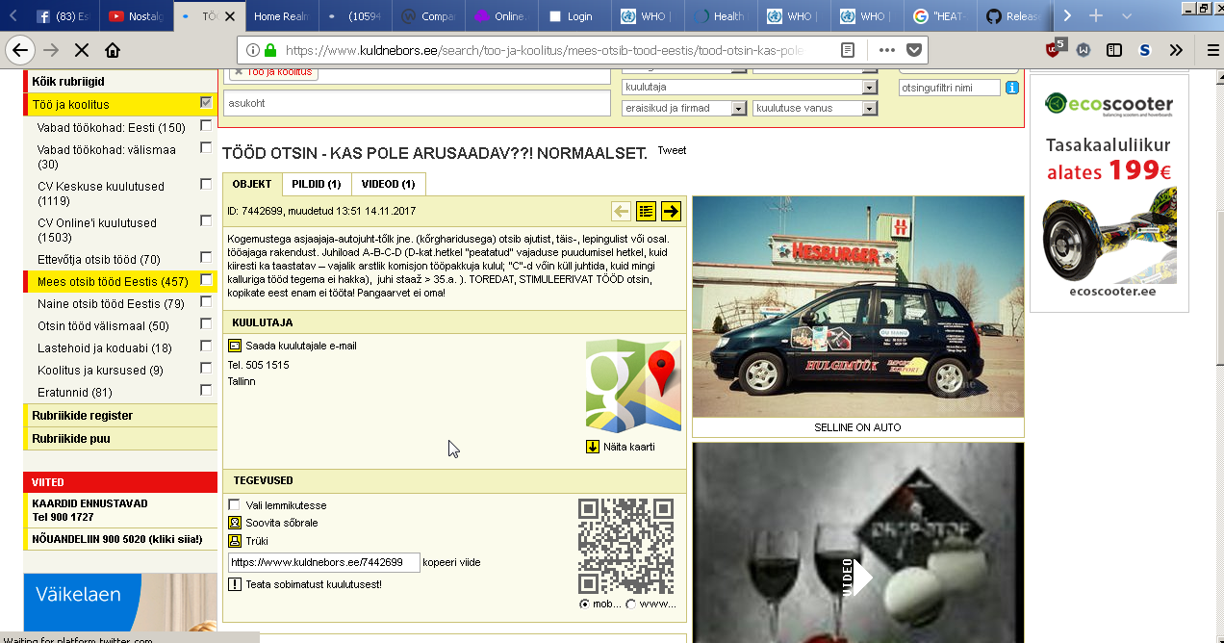1224x643 pixels.
Task: Switch to the PILDID (1) tab
Action: pos(317,184)
